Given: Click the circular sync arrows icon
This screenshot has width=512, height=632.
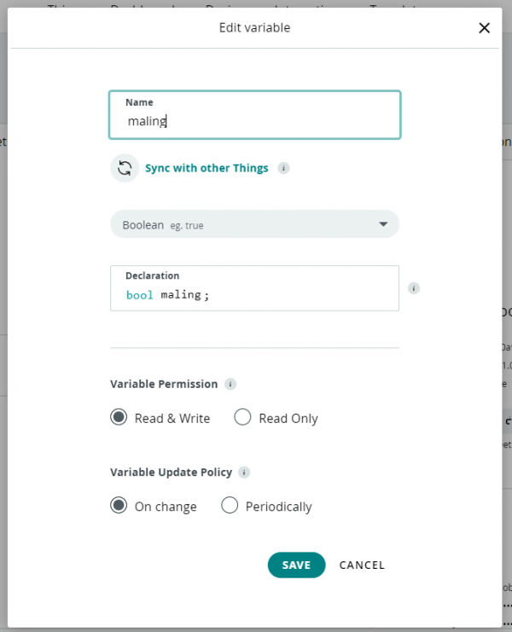Looking at the screenshot, I should click(125, 168).
